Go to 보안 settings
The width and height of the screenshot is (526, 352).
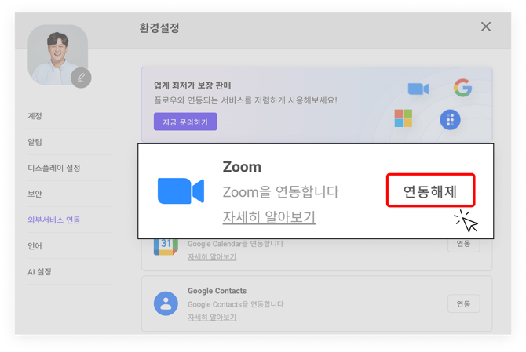[35, 194]
